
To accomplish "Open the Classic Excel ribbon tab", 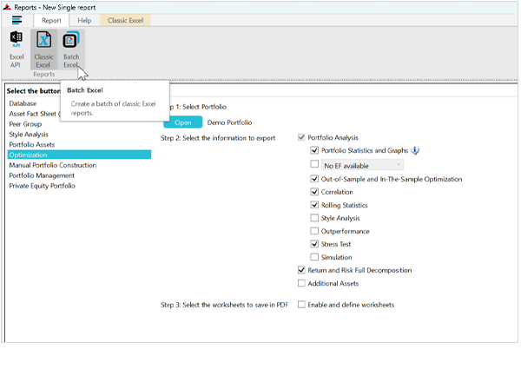I will point(125,20).
